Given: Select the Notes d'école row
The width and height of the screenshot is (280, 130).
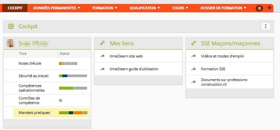Looking at the screenshot, I should tap(47, 63).
